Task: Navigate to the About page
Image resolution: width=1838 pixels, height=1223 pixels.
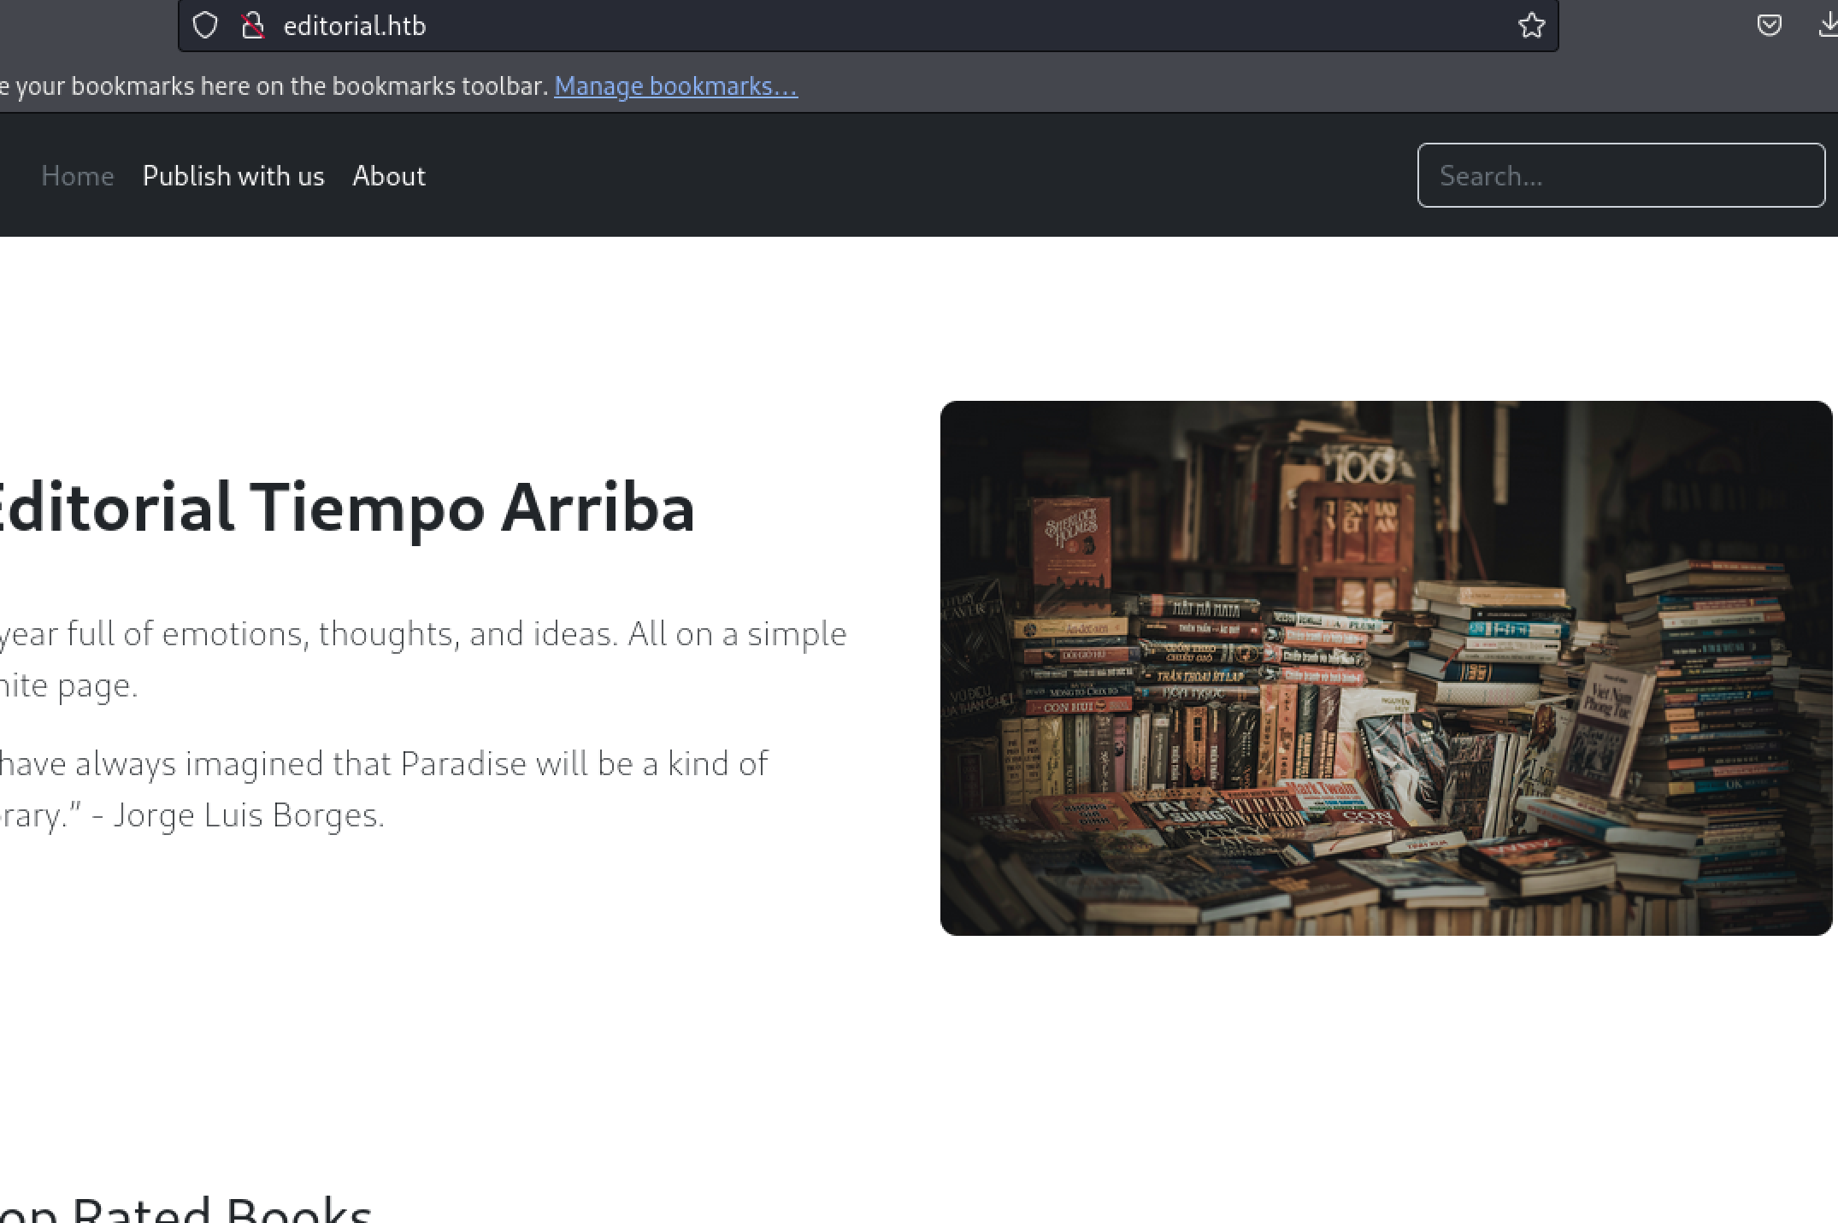Action: tap(389, 176)
